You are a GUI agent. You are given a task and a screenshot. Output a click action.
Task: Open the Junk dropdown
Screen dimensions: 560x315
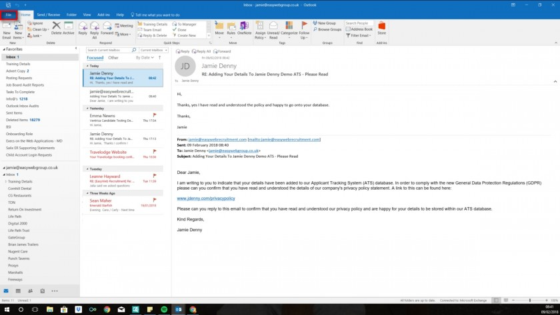[34, 35]
